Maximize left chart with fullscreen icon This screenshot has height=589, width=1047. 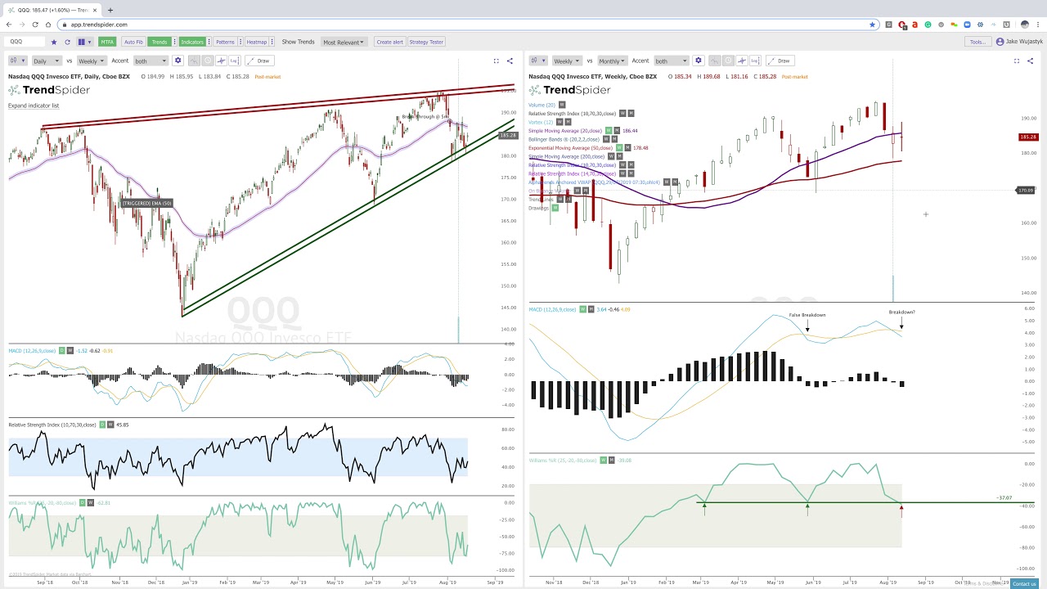point(496,61)
